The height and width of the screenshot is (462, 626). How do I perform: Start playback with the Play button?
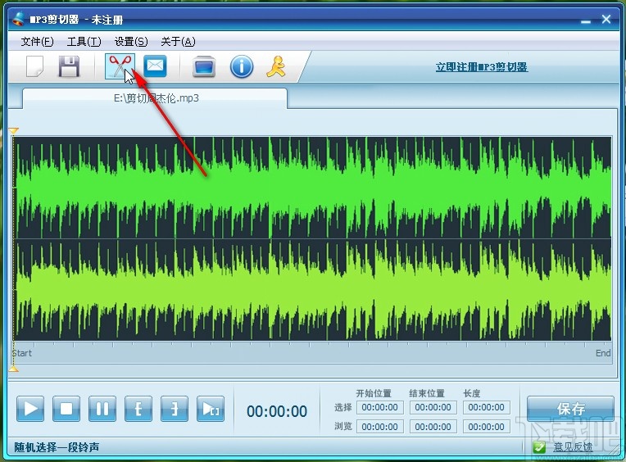[x=30, y=409]
